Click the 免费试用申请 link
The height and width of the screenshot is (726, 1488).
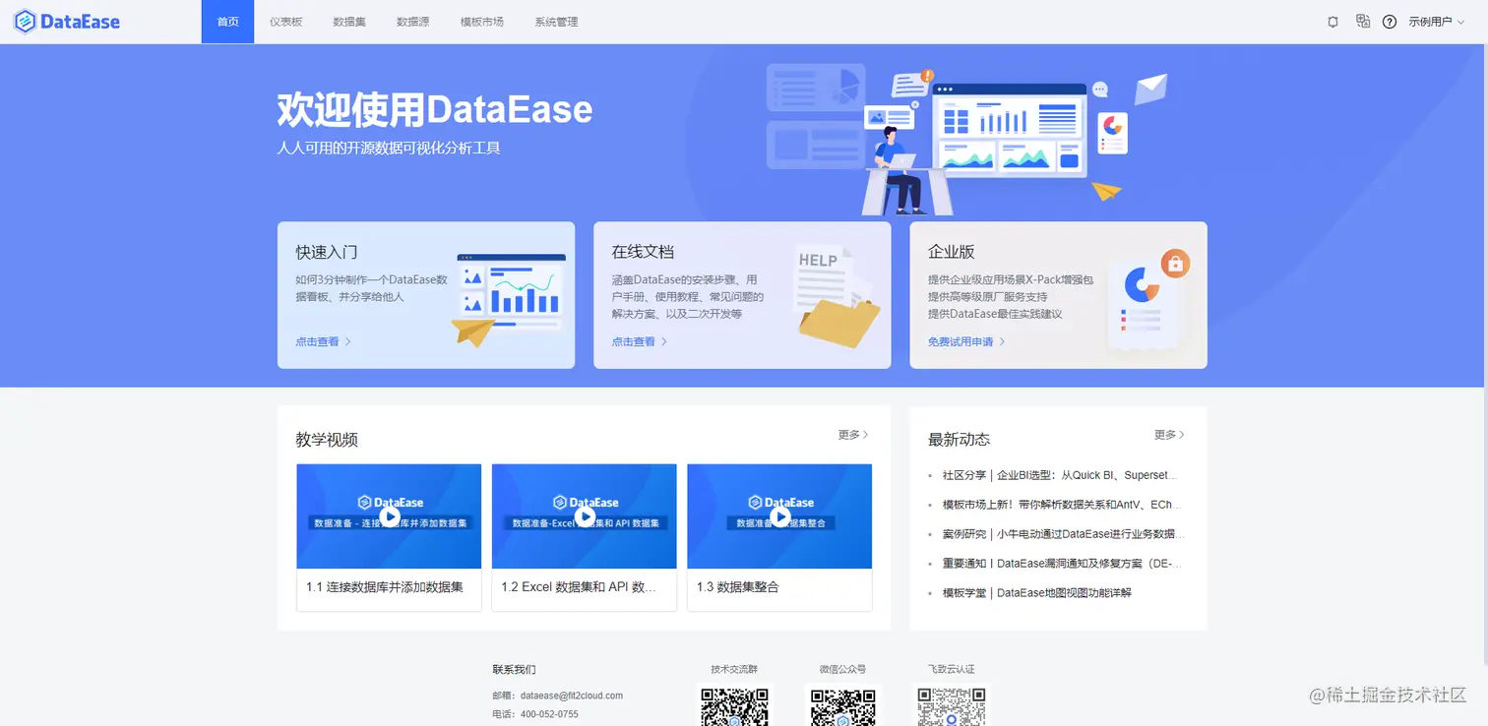point(966,341)
